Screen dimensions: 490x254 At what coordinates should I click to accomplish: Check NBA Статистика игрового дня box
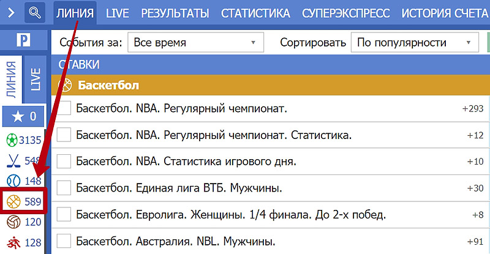click(64, 161)
